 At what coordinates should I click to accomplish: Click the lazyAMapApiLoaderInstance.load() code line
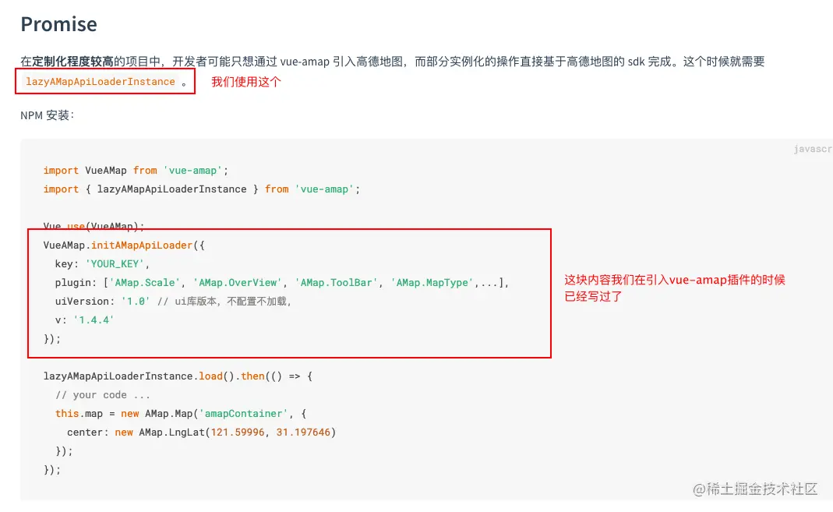178,376
